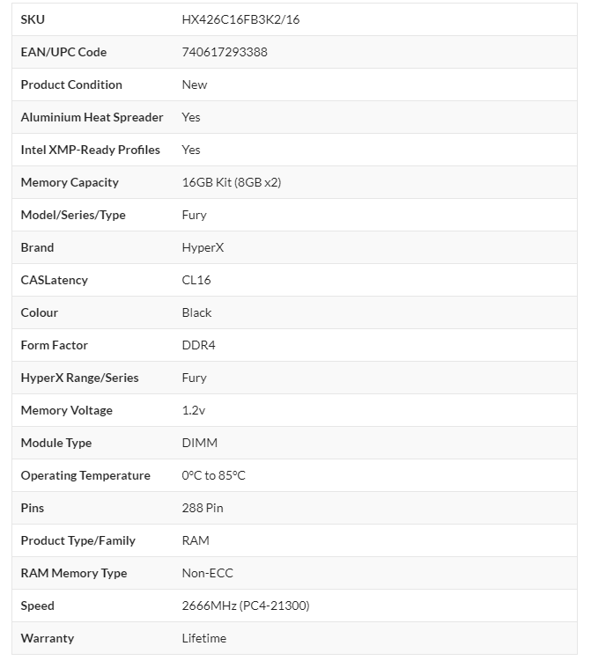This screenshot has width=591, height=668.
Task: Click the SKU value HX426C16FB3K2/16
Action: coord(240,19)
